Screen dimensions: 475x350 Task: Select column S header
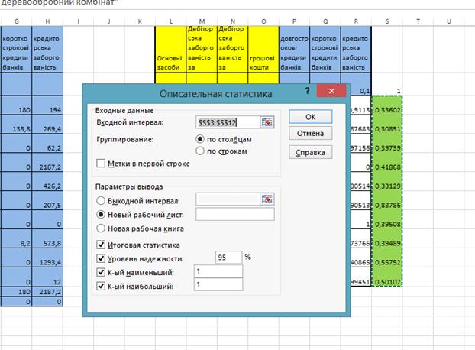387,21
